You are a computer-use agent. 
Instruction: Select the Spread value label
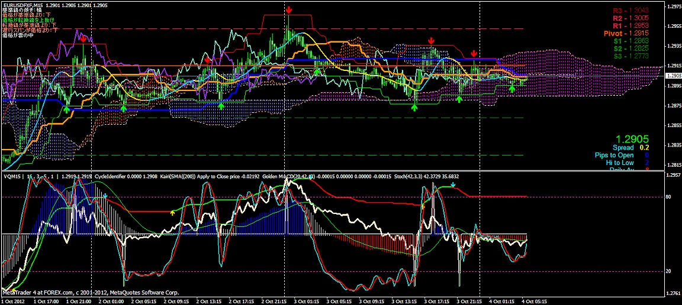pos(623,147)
